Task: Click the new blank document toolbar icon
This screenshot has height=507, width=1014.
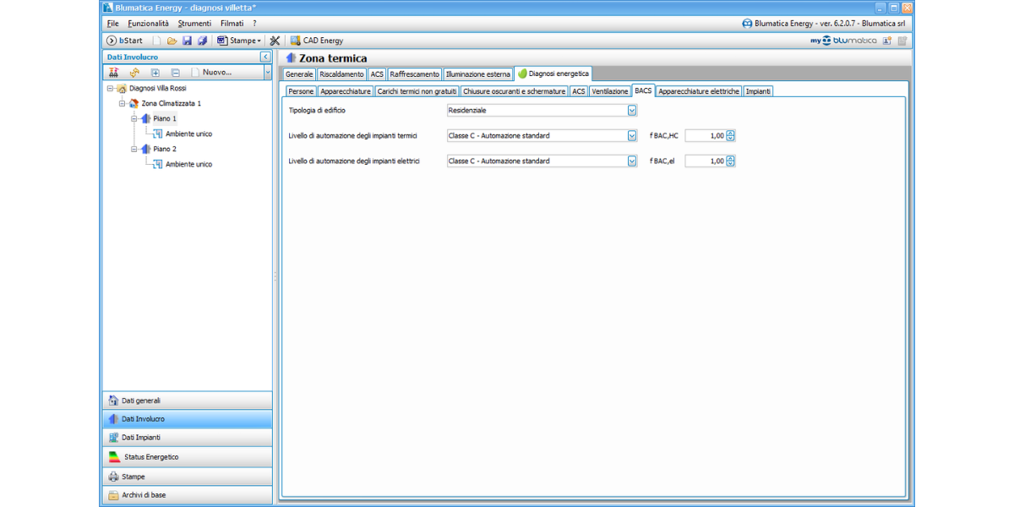Action: tap(157, 41)
